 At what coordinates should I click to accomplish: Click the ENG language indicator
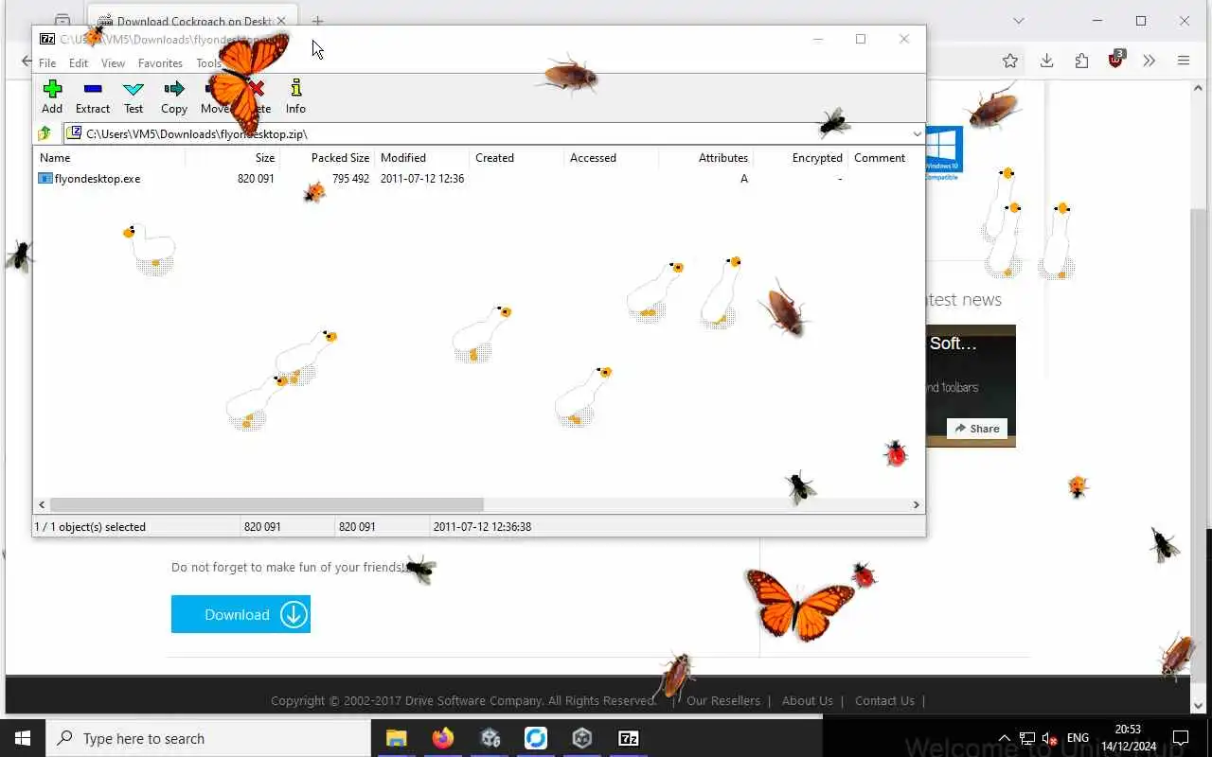pos(1078,738)
